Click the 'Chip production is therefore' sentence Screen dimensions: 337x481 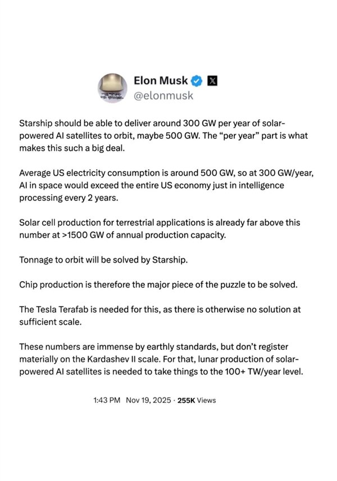[158, 285]
